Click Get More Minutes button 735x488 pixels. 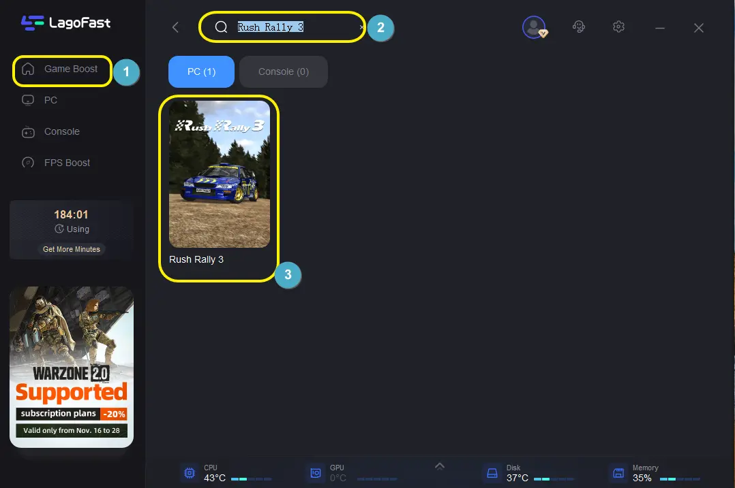point(71,249)
